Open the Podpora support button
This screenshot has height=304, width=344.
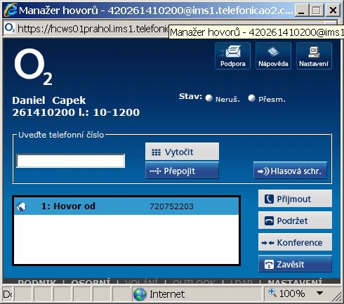[232, 55]
